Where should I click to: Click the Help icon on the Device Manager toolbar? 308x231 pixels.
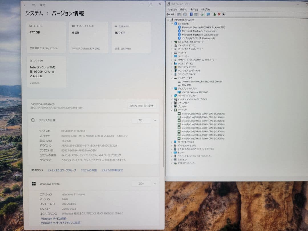(x=191, y=14)
